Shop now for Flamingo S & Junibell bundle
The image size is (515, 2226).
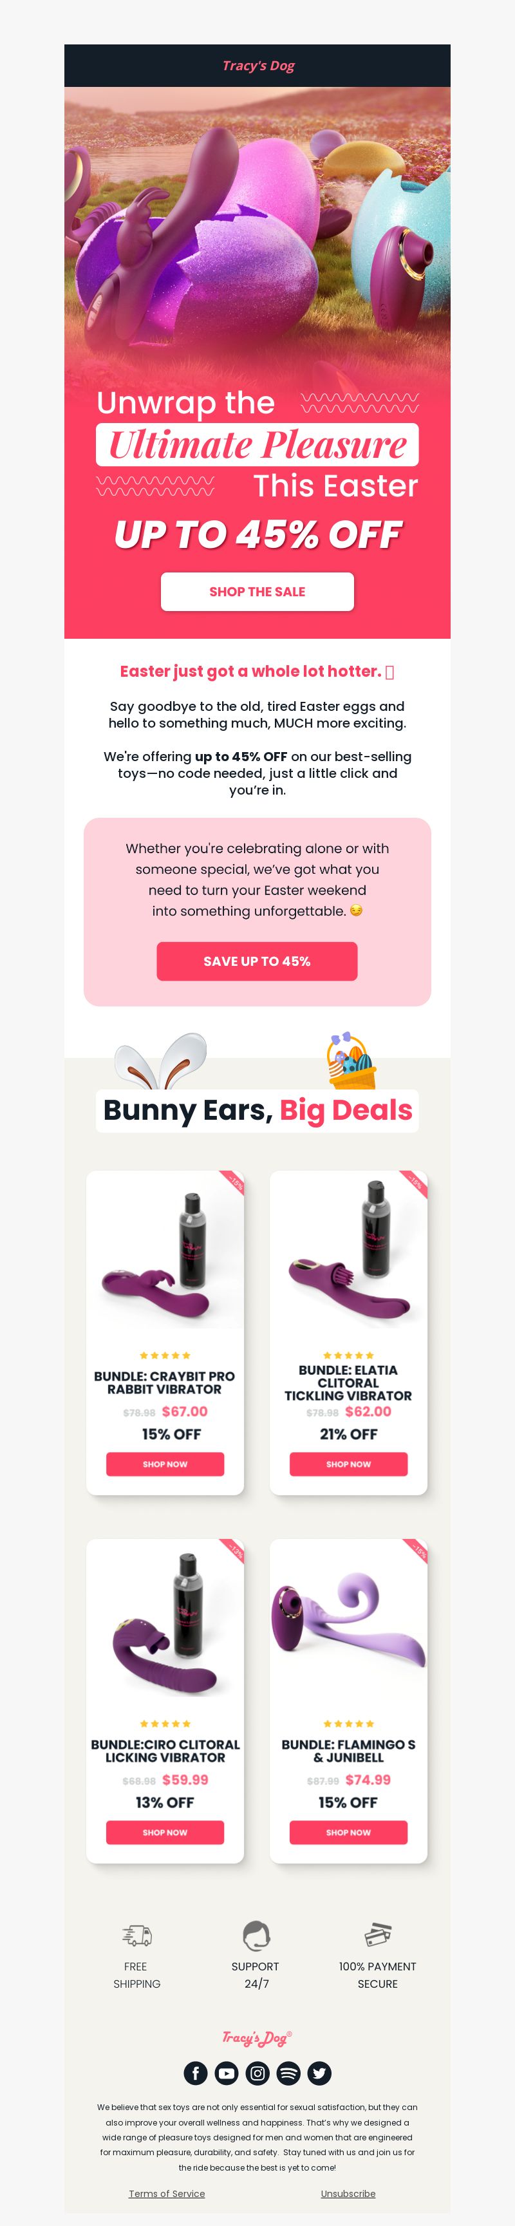[x=348, y=1832]
